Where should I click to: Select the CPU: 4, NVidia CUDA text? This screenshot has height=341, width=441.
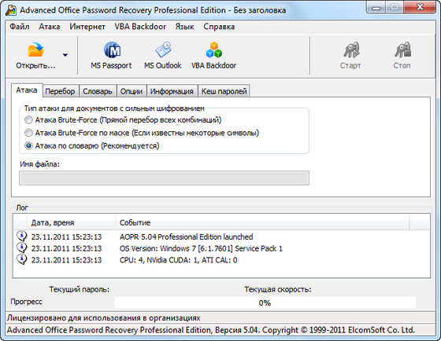click(x=178, y=260)
